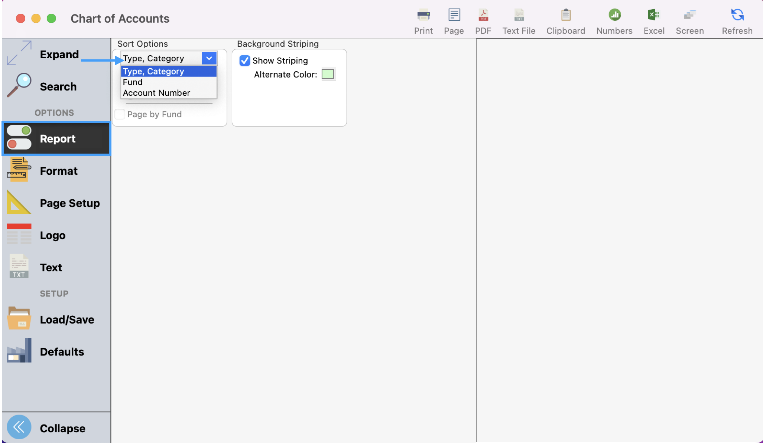Click the Refresh icon
Image resolution: width=763 pixels, height=443 pixels.
pyautogui.click(x=737, y=16)
